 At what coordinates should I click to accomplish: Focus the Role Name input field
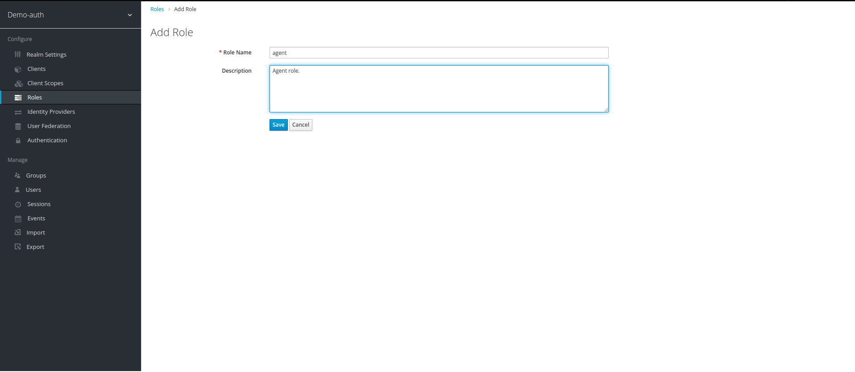point(438,53)
